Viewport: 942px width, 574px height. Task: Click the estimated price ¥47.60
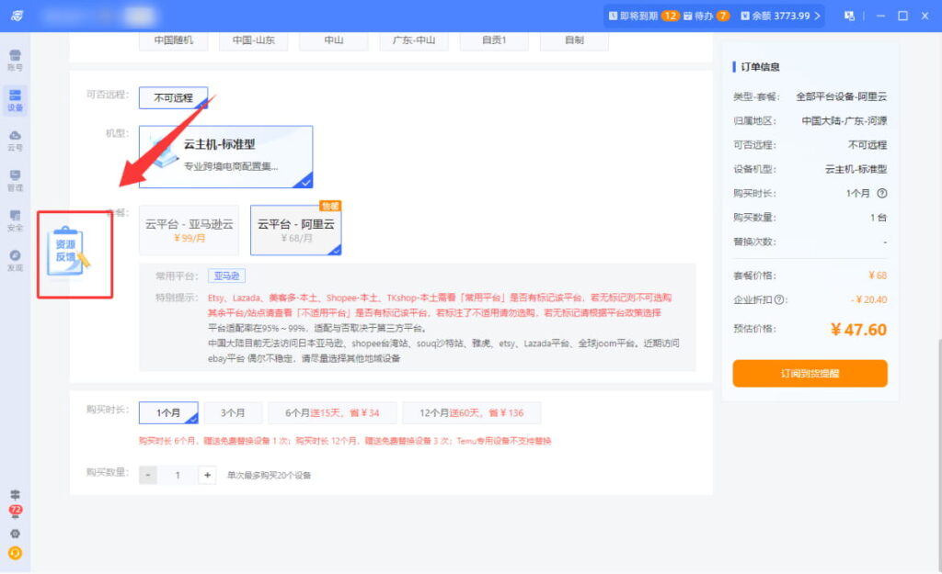point(858,330)
